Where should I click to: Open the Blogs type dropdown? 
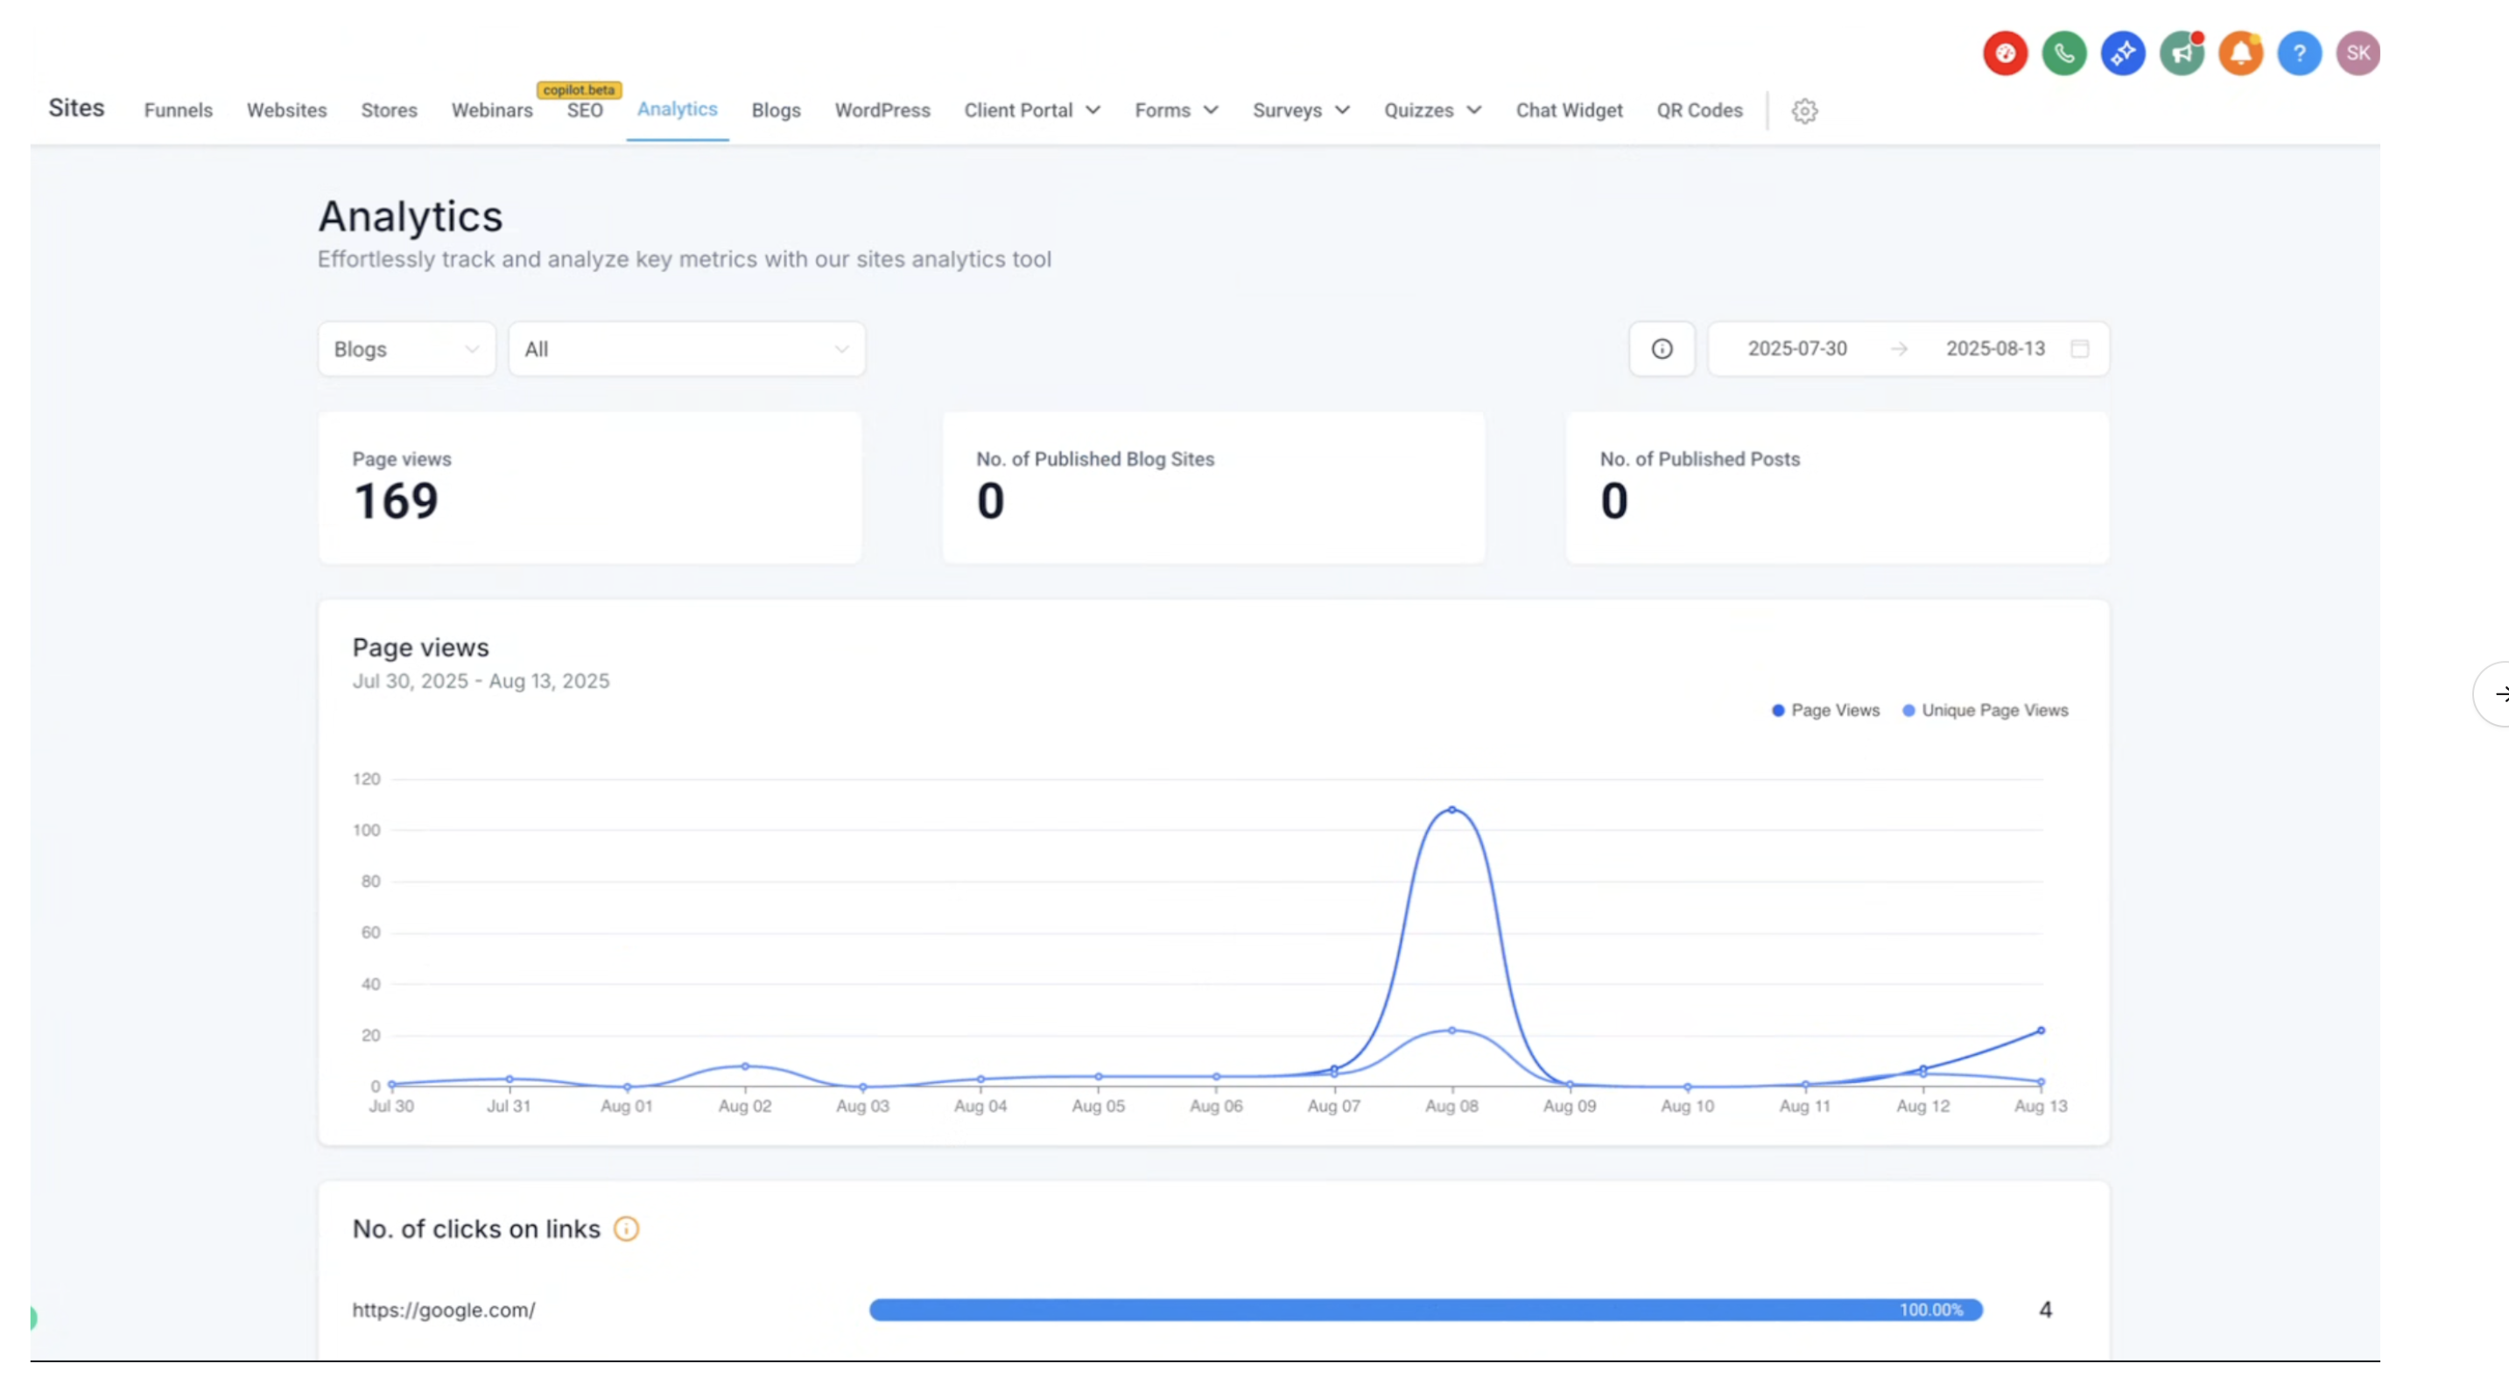click(x=406, y=348)
